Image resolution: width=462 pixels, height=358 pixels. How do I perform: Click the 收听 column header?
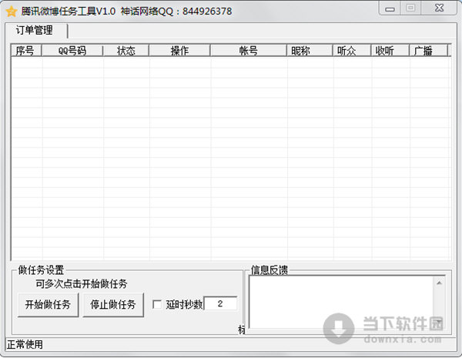384,51
